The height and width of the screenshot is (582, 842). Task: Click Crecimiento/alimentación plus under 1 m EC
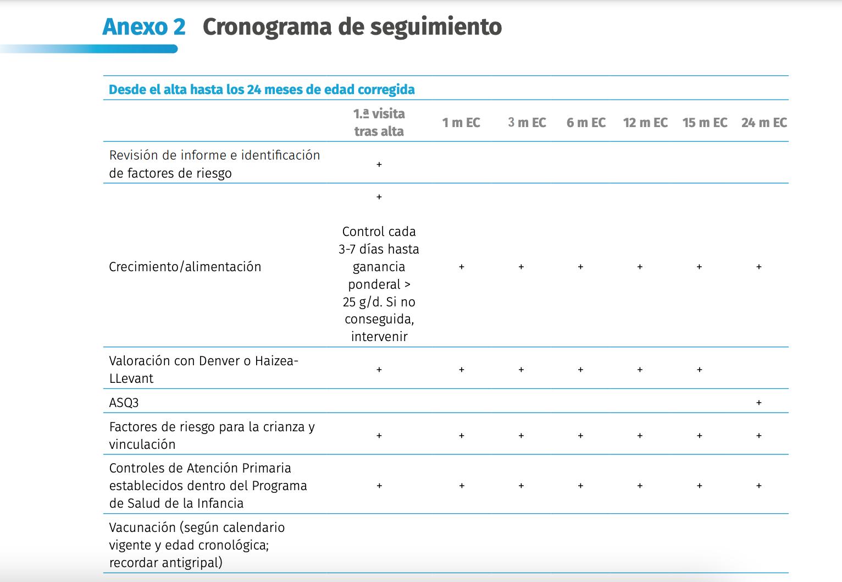[461, 267]
